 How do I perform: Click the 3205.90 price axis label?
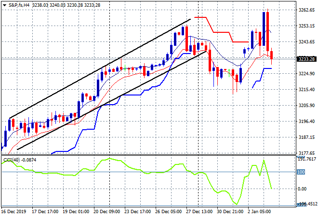click(x=306, y=105)
